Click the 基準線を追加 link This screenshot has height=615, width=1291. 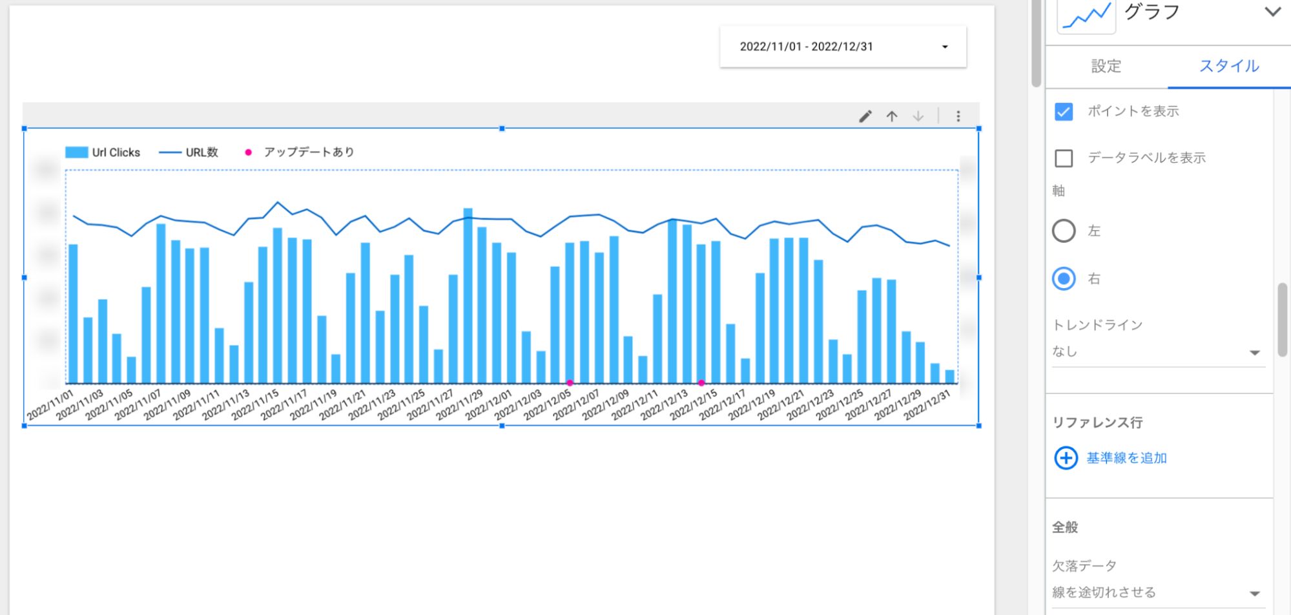pos(1126,458)
